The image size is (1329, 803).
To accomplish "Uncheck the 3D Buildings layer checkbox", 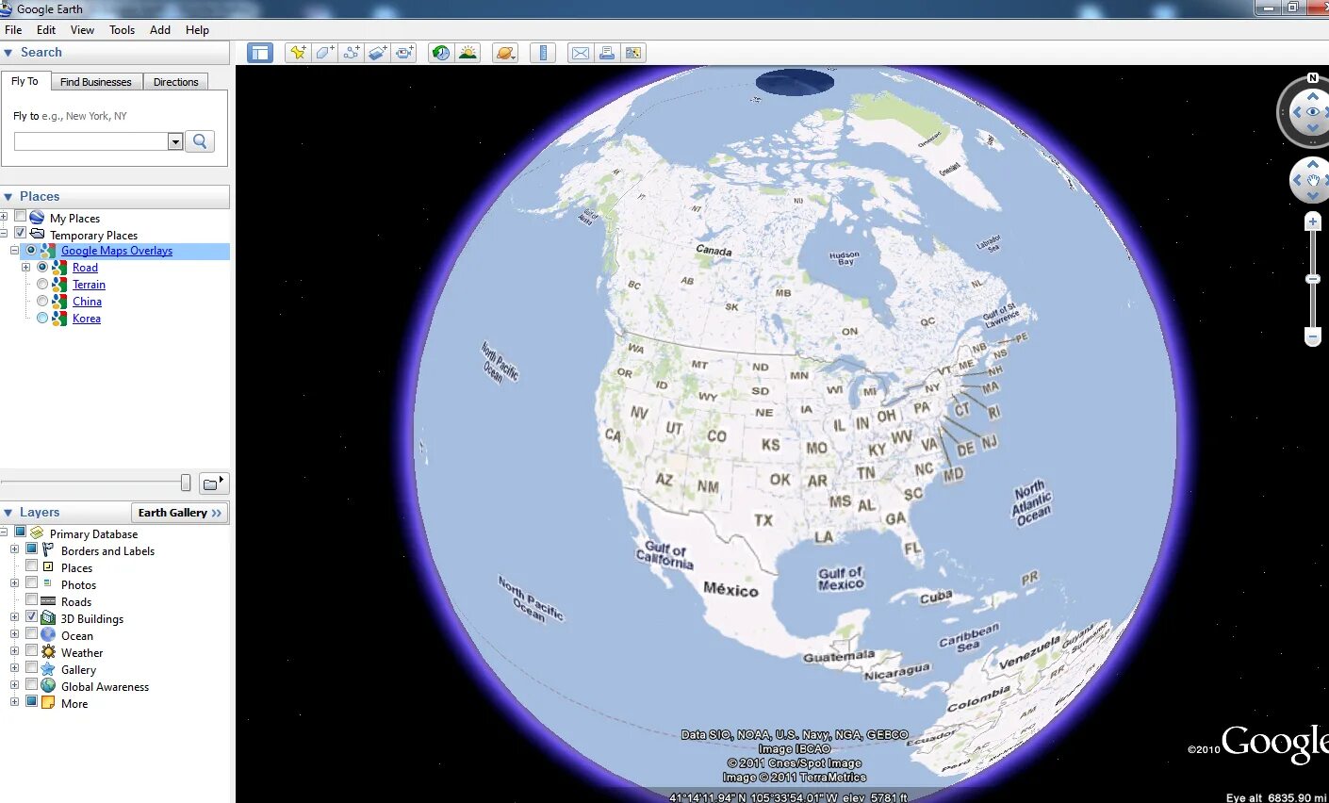I will [31, 617].
